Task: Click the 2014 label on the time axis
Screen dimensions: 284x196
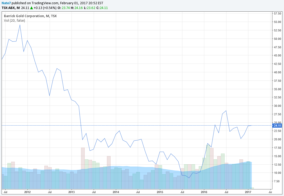Action: tap(116, 192)
